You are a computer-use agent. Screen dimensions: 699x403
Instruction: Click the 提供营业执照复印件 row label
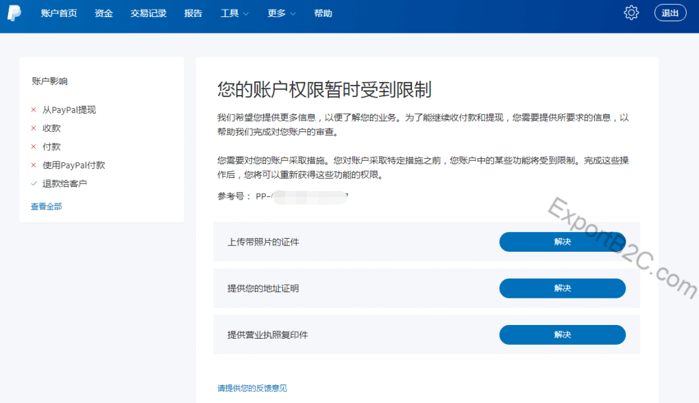[x=267, y=335]
